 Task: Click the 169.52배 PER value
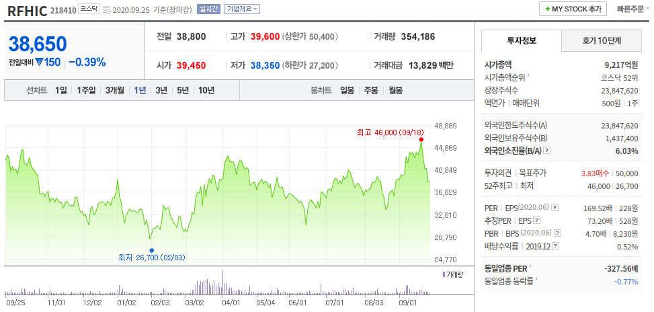click(598, 208)
